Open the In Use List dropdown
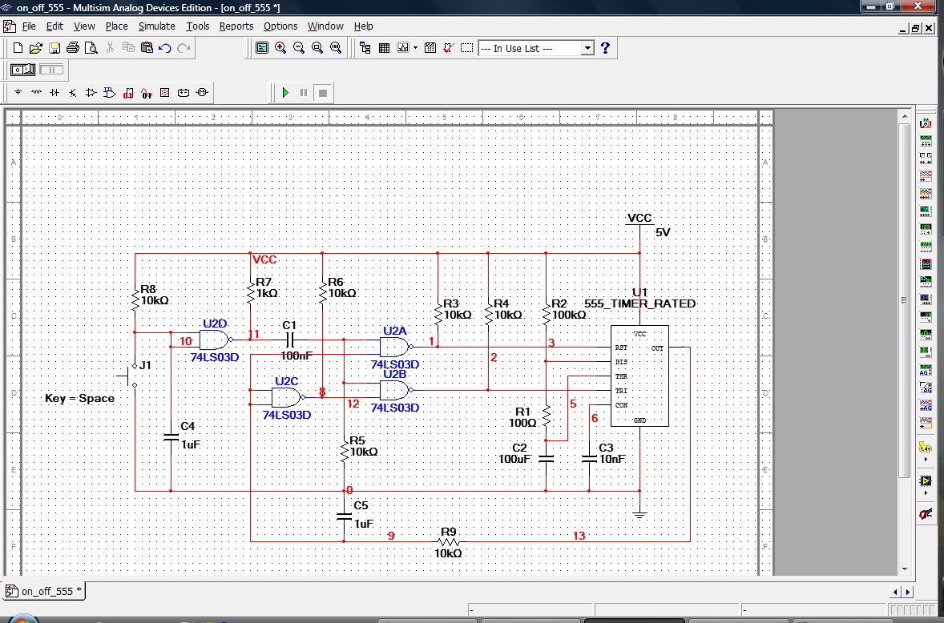The image size is (944, 623). (587, 48)
